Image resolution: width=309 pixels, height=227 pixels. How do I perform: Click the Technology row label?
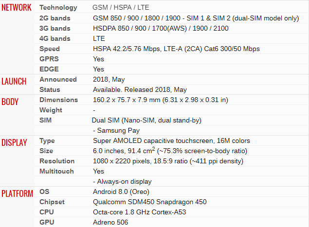point(58,8)
